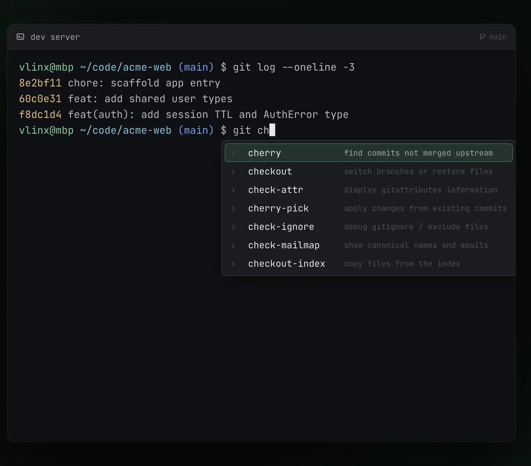The height and width of the screenshot is (466, 531).
Task: Expand the chevron next to cherry
Action: [233, 153]
